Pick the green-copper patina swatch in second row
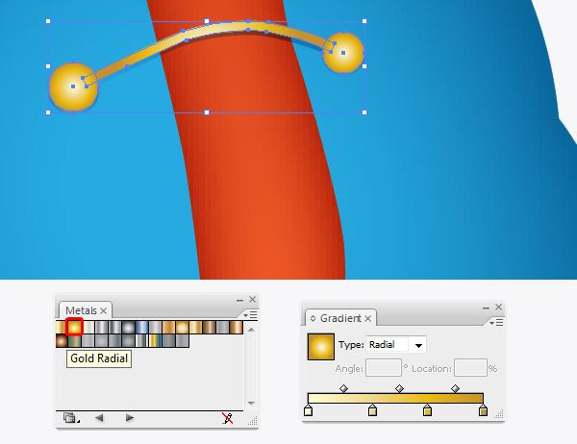The height and width of the screenshot is (444, 577). pos(75,340)
